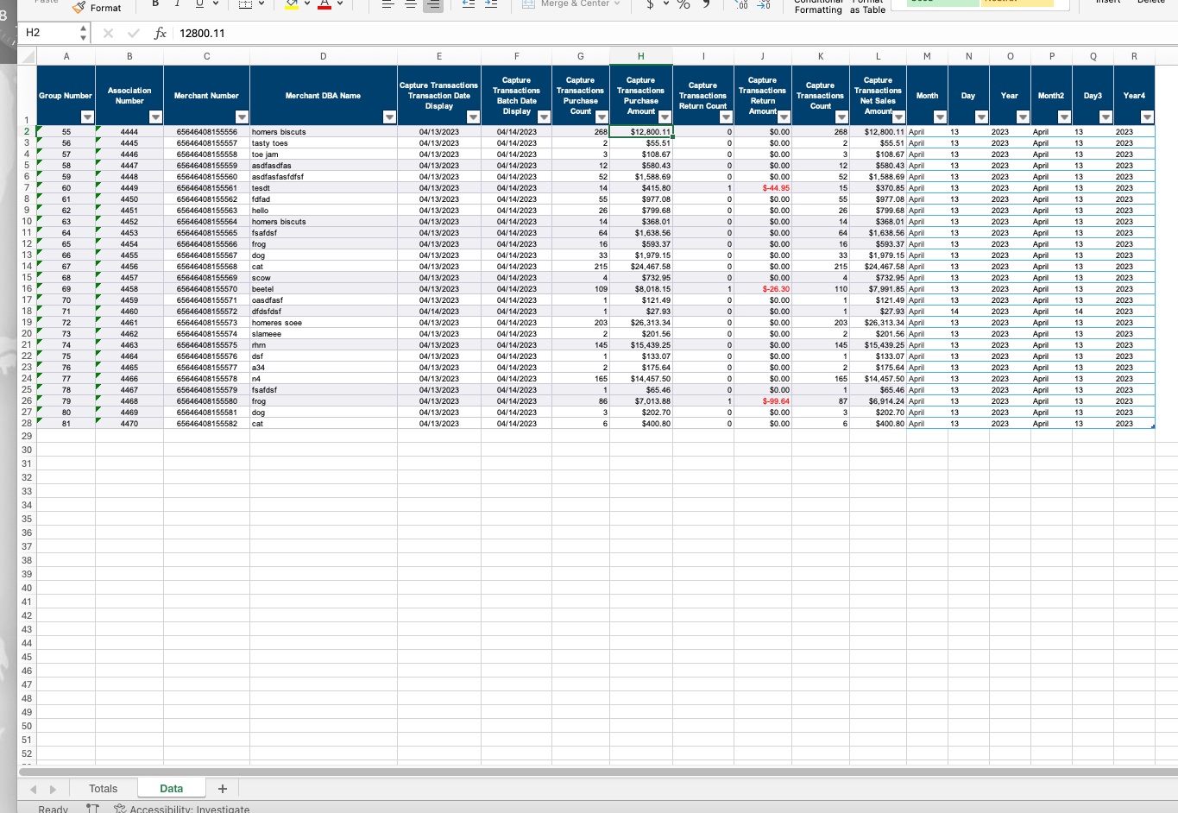1178x813 pixels.
Task: Click the decrease decimal icon
Action: [x=764, y=4]
